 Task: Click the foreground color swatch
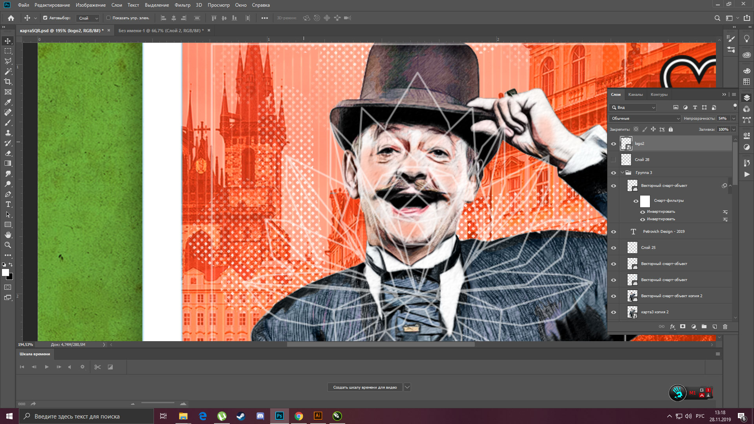pyautogui.click(x=5, y=272)
